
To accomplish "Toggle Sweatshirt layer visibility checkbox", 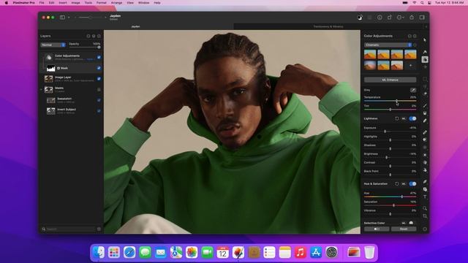I will 99,100.
